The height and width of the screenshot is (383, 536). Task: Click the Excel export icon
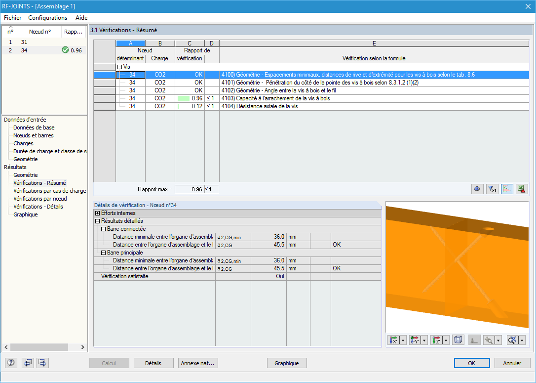522,189
